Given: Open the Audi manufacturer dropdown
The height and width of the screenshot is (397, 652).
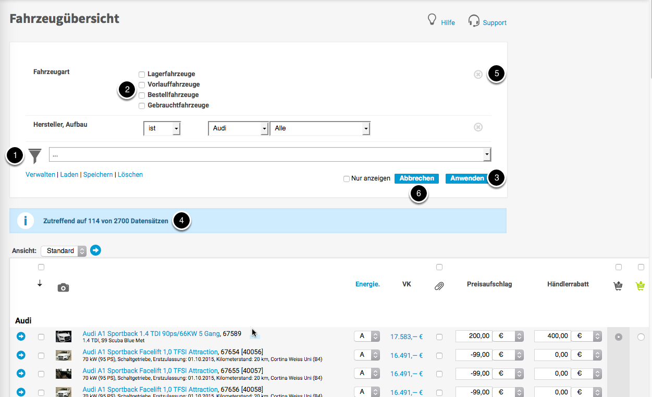Looking at the screenshot, I should click(238, 128).
